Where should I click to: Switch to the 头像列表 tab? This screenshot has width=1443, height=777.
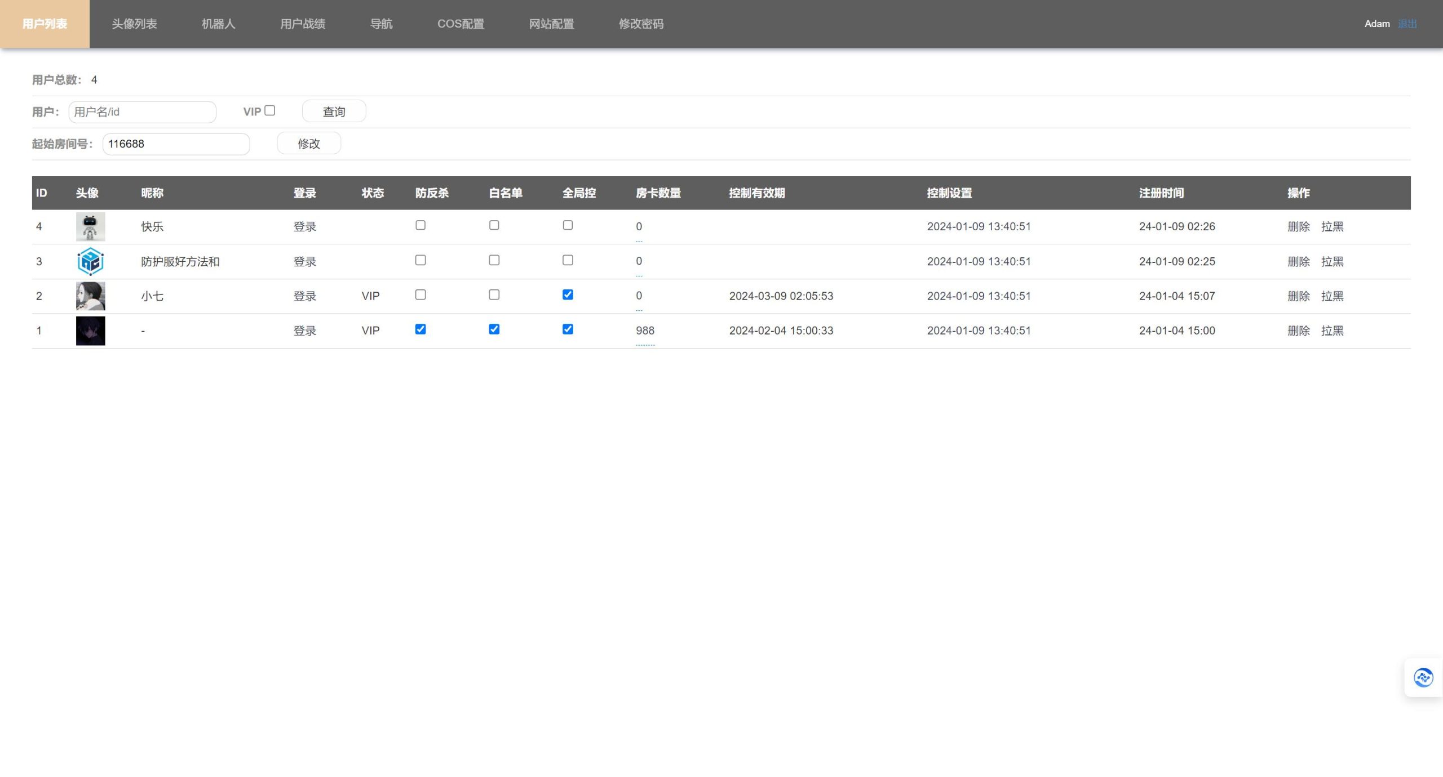click(x=134, y=24)
